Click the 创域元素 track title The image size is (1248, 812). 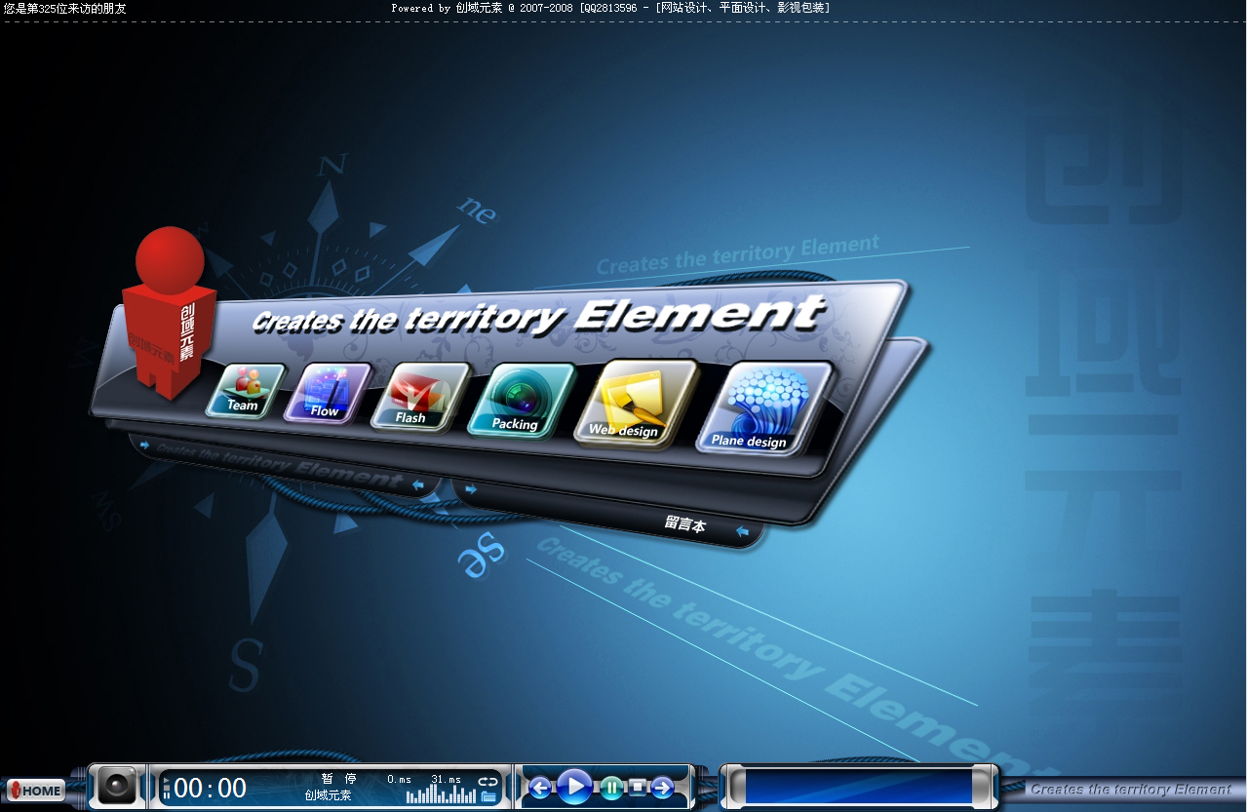tap(328, 795)
